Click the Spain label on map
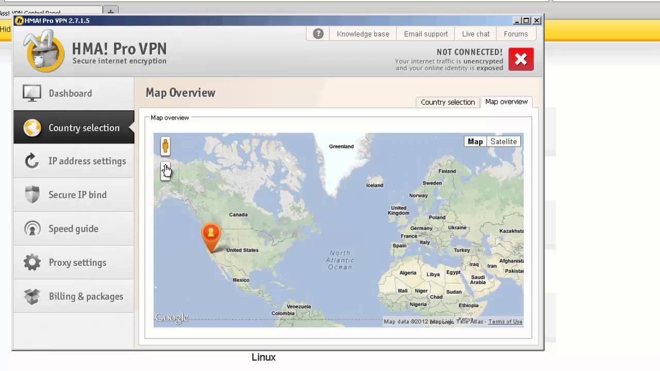Viewport: 660px width, 371px height. [400, 246]
